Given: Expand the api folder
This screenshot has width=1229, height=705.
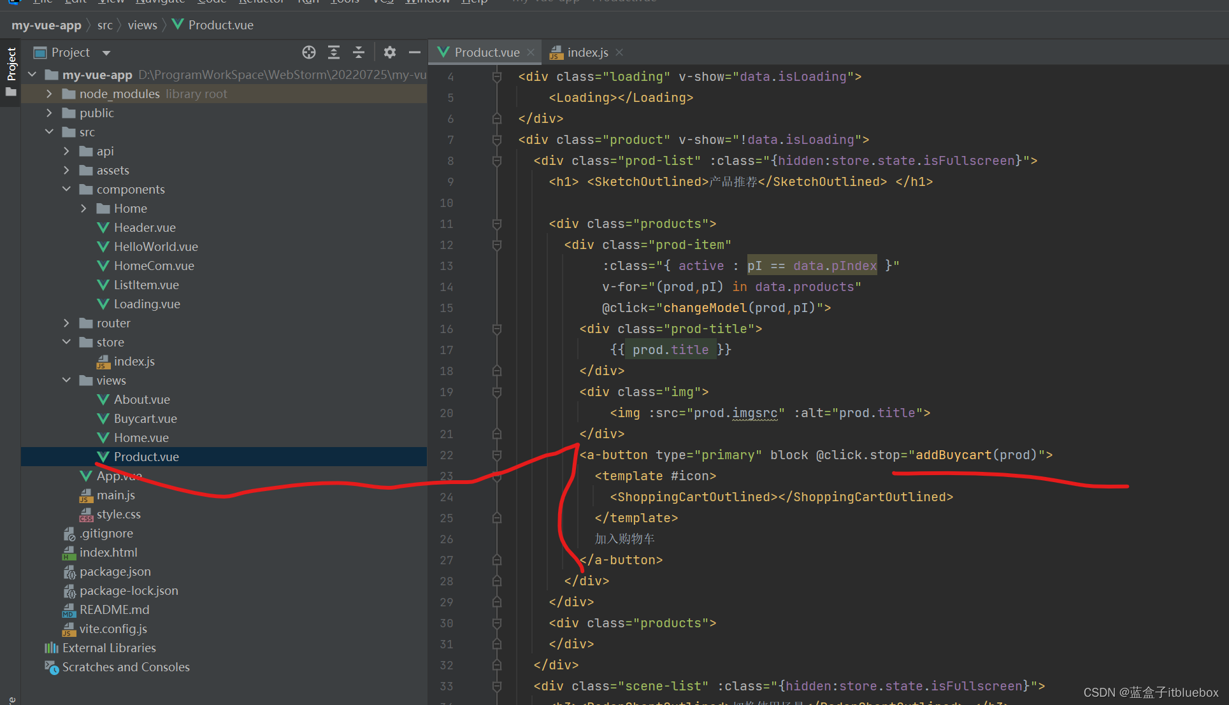Looking at the screenshot, I should coord(66,151).
